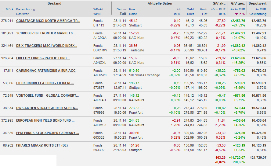Click the Tief column header

click(x=204, y=14)
